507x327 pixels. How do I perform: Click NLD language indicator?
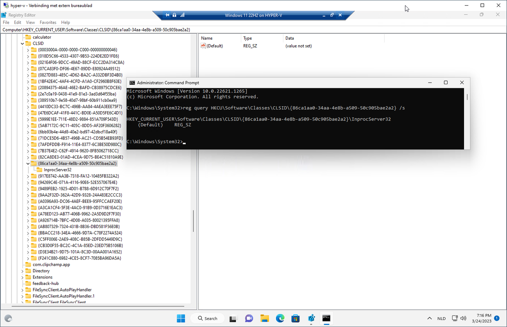click(441, 318)
